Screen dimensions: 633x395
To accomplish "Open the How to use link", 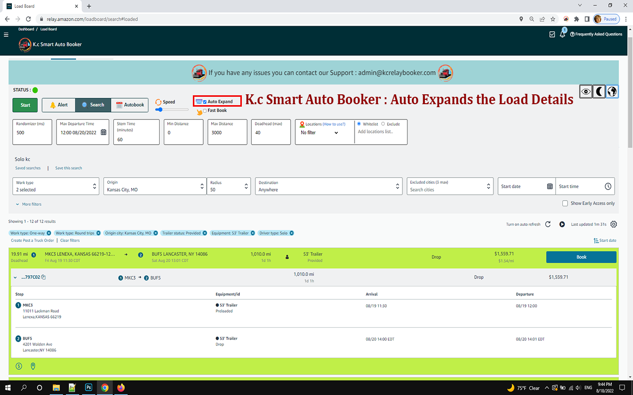I will pos(334,124).
